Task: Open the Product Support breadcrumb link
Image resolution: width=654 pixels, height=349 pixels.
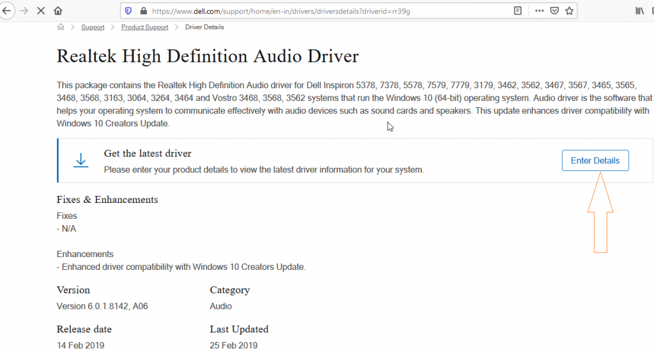Action: pyautogui.click(x=145, y=27)
